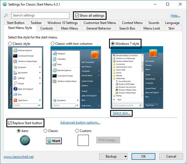Visit the www.classicshell.net link

coord(19,157)
